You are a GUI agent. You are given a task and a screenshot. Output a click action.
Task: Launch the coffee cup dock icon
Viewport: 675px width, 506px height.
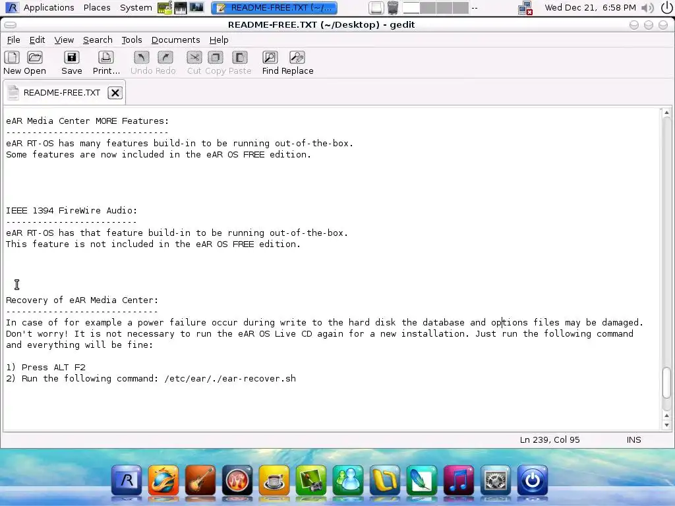point(274,480)
